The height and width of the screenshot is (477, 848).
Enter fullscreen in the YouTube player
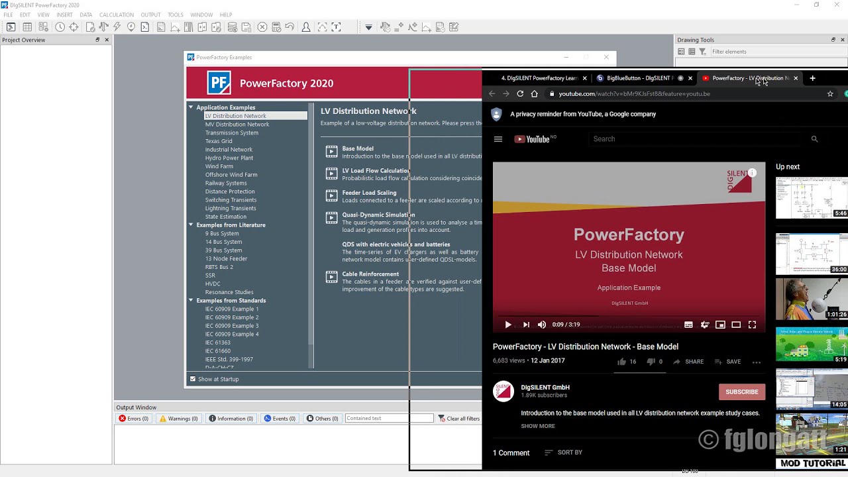[x=752, y=325]
